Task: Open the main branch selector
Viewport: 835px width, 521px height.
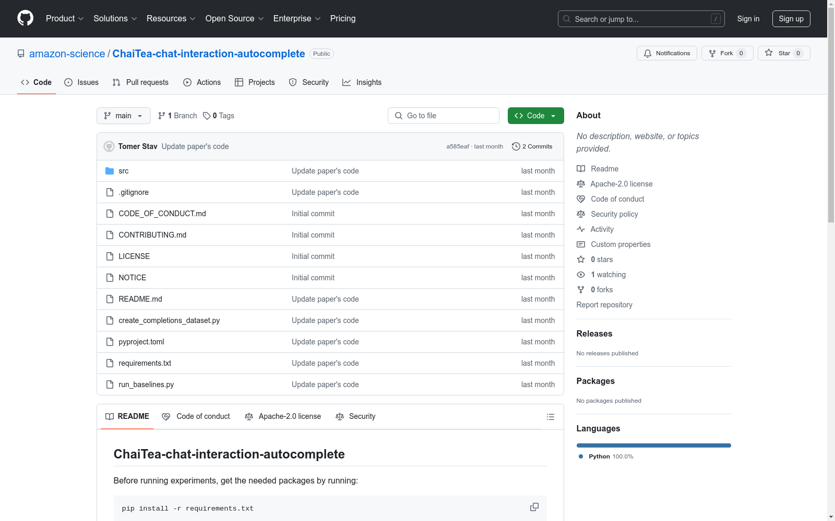Action: (x=124, y=116)
